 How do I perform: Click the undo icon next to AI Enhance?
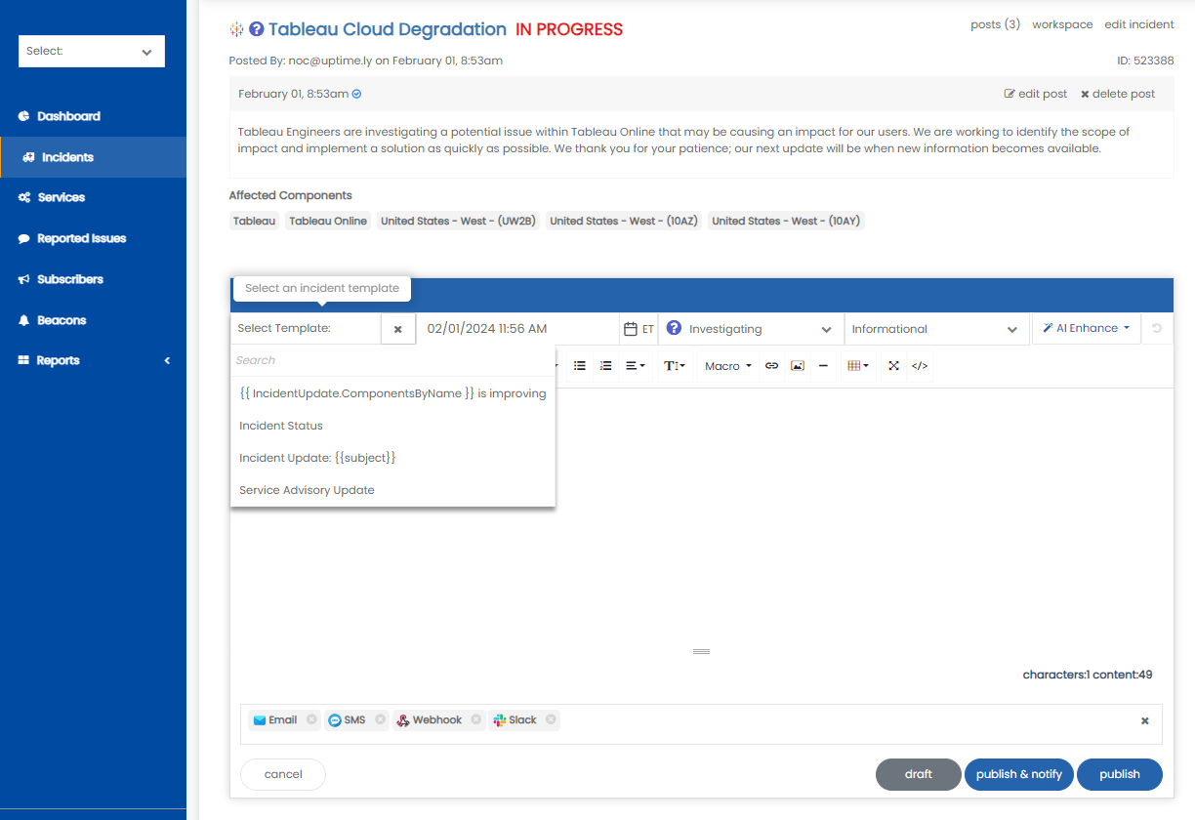(1157, 329)
